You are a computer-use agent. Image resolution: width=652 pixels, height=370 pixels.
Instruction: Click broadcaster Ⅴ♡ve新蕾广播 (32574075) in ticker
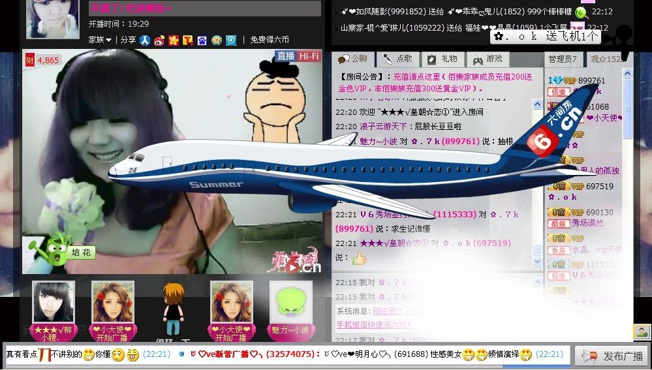tap(255, 354)
